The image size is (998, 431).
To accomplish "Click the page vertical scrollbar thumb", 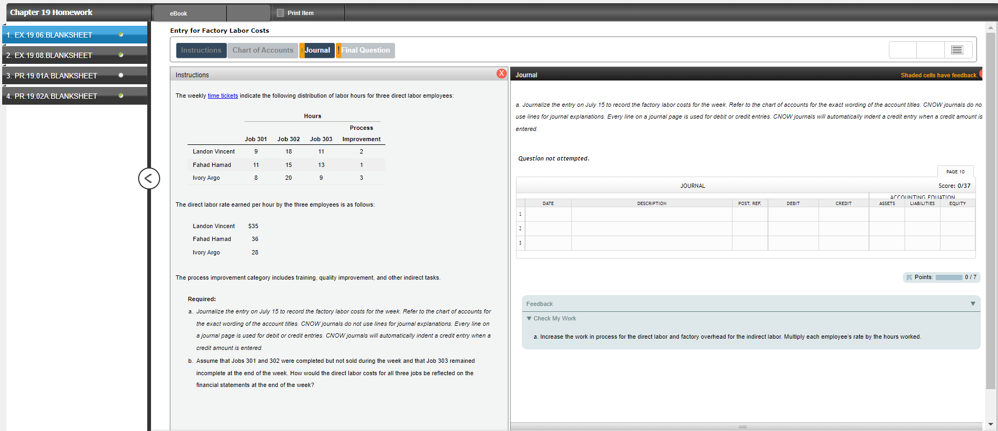I will [x=991, y=210].
